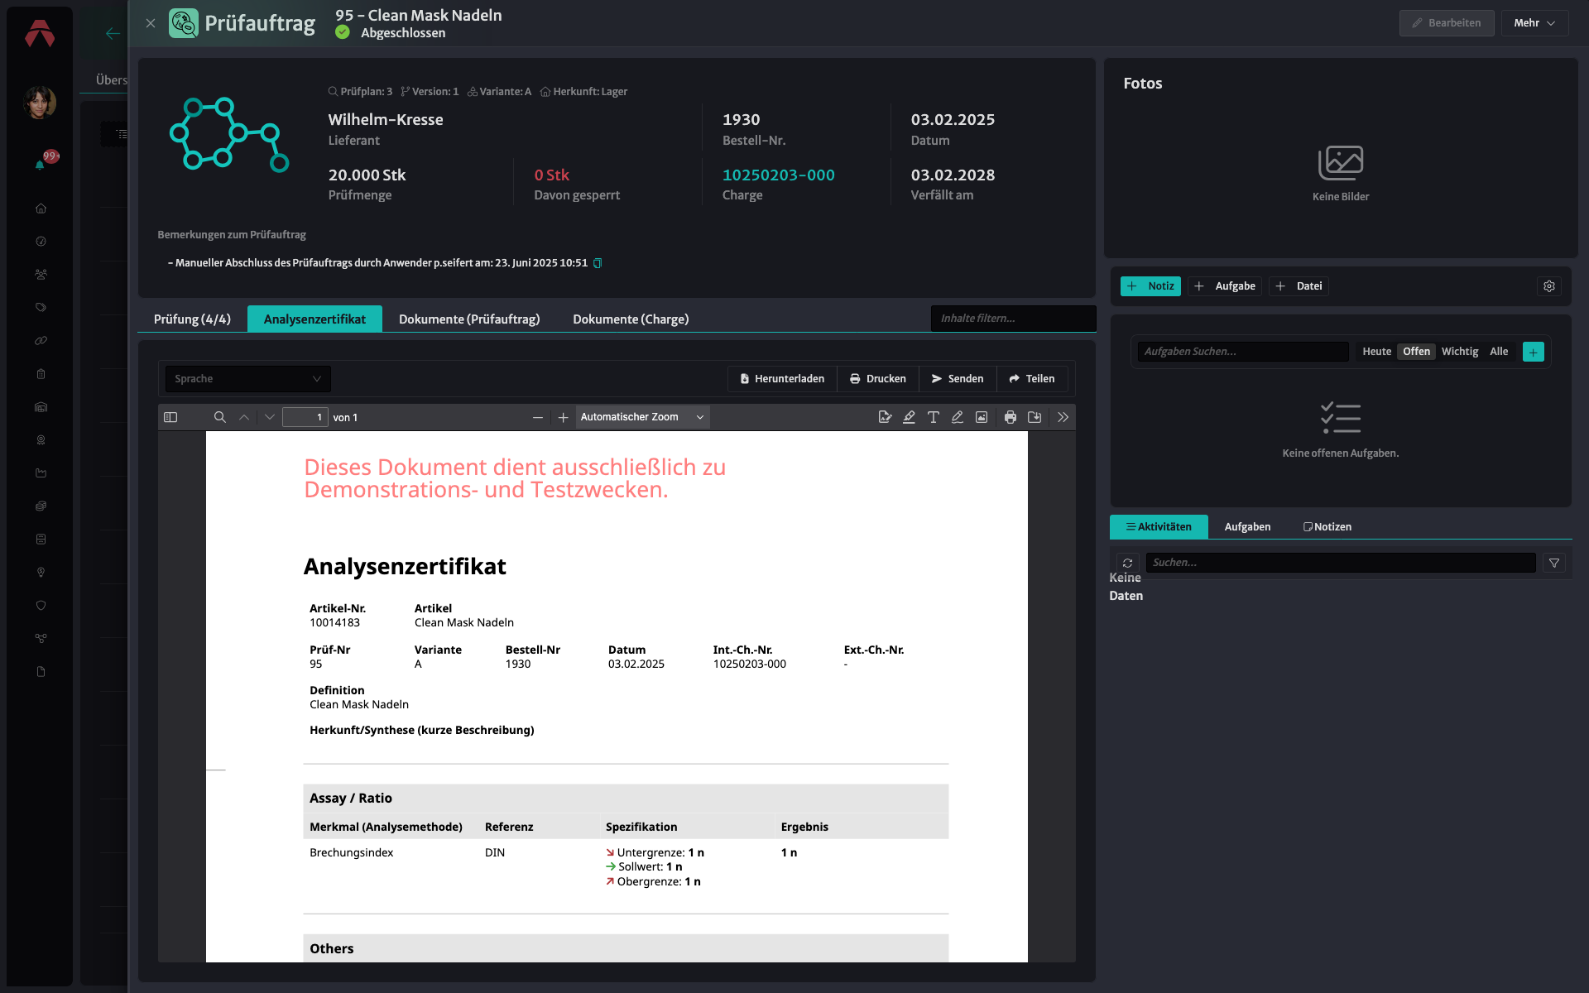The image size is (1589, 993).
Task: Open the award ribbon sidebar icon
Action: coord(41,440)
